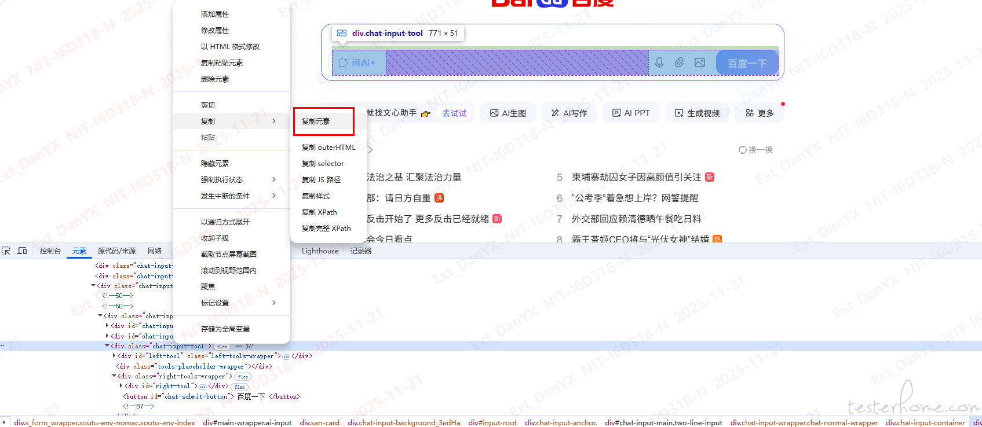Click the 生成视频 video generation chip

(x=697, y=113)
